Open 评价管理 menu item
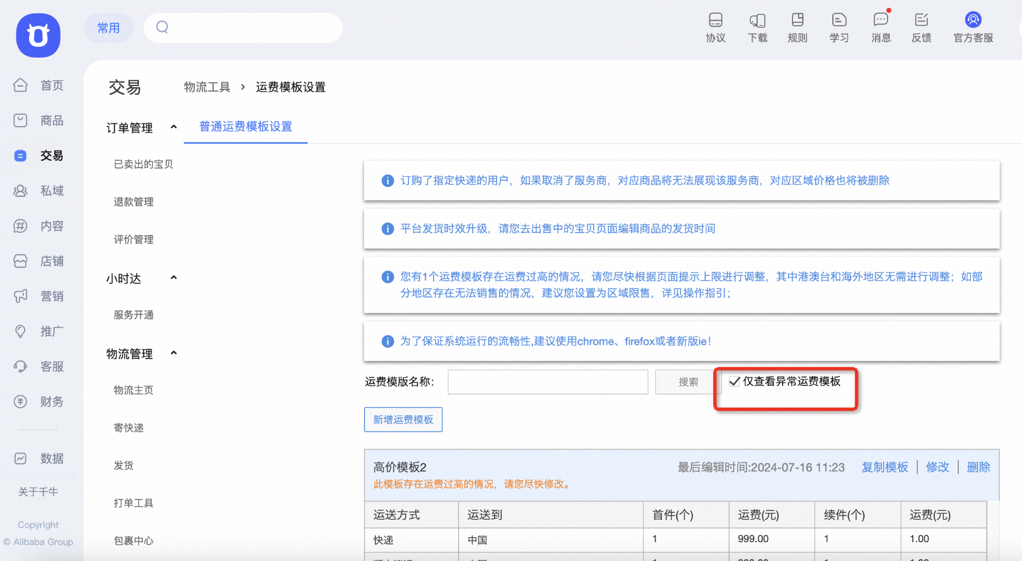1022x561 pixels. coord(134,239)
